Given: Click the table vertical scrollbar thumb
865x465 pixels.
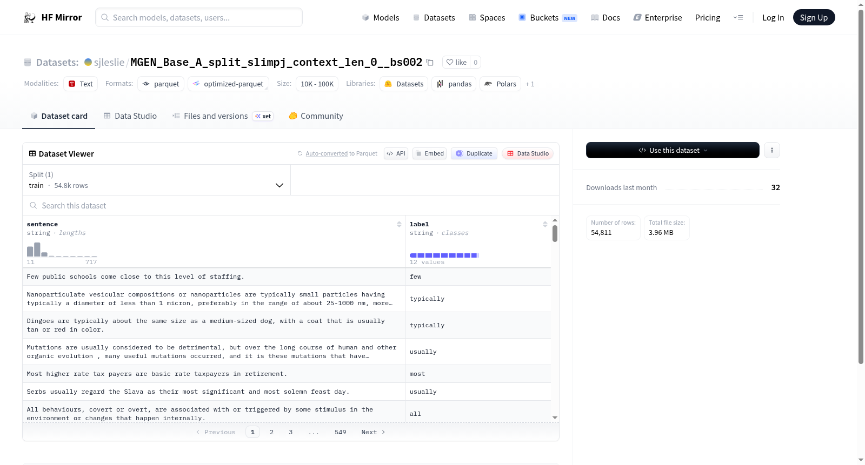Looking at the screenshot, I should click(x=555, y=233).
